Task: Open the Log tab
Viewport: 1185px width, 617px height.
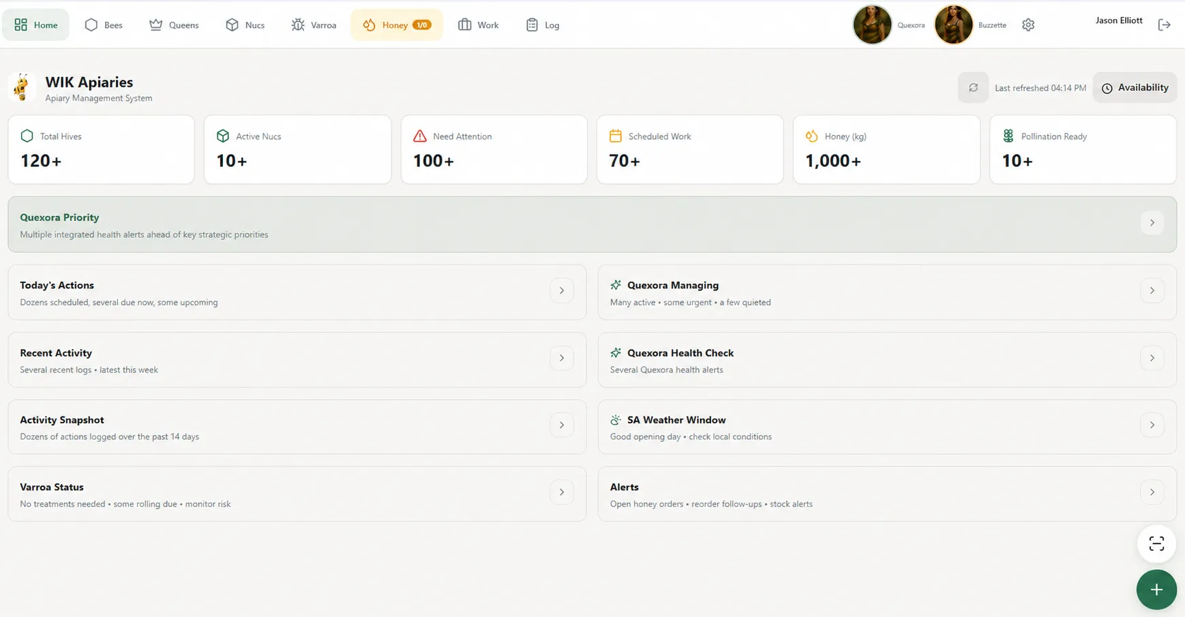Action: [x=543, y=25]
